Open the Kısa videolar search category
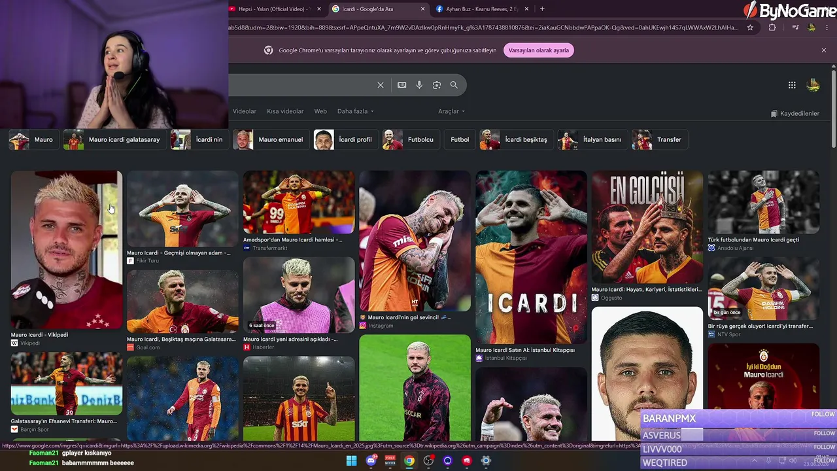Image resolution: width=837 pixels, height=471 pixels. coord(285,111)
